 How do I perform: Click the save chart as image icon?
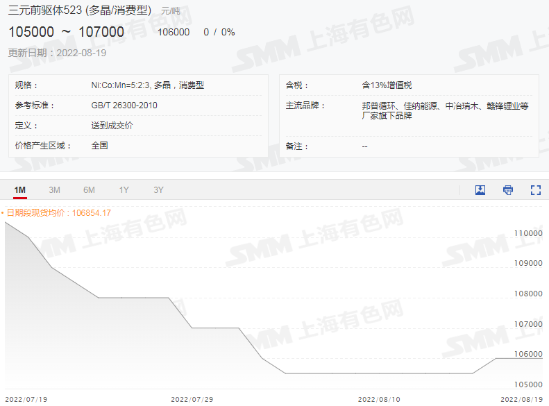[480, 190]
